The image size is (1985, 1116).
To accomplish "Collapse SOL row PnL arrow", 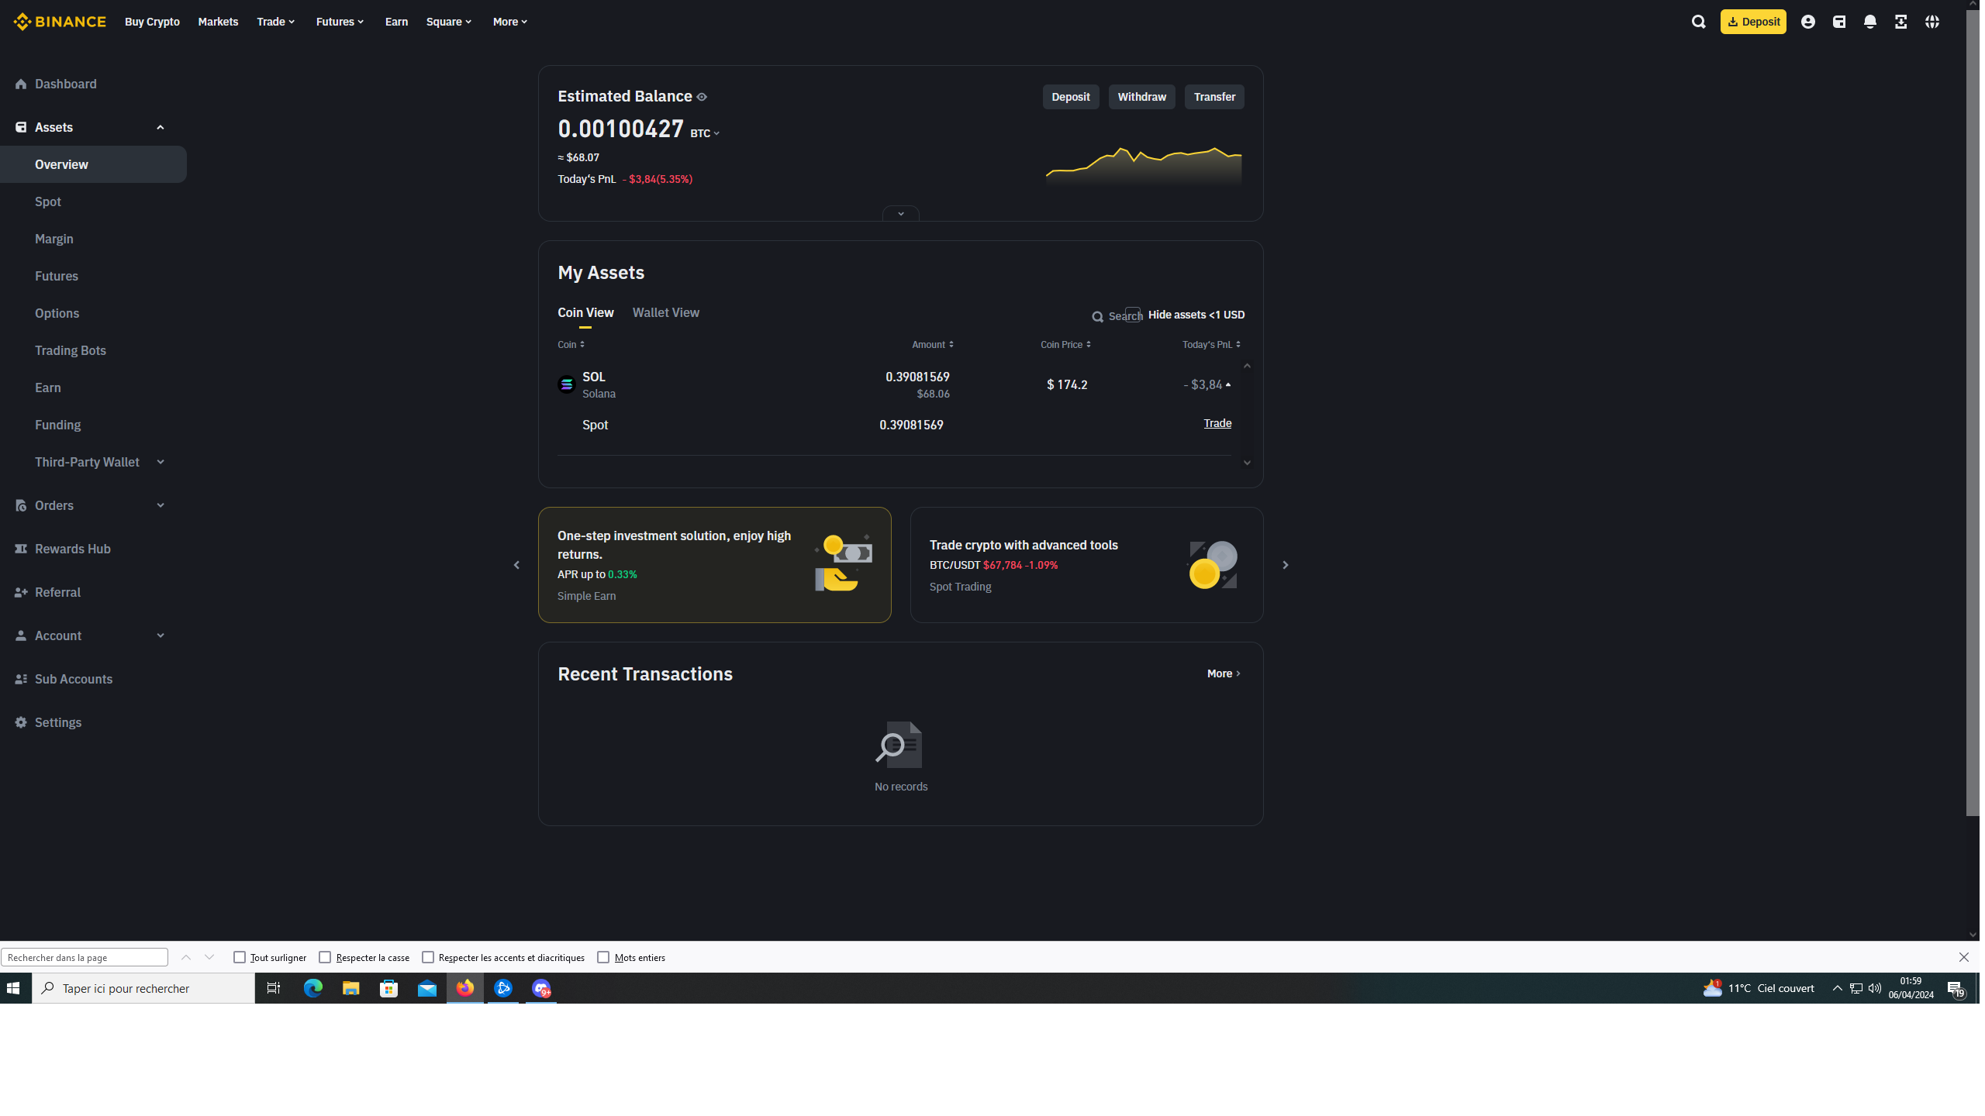I will click(1228, 384).
